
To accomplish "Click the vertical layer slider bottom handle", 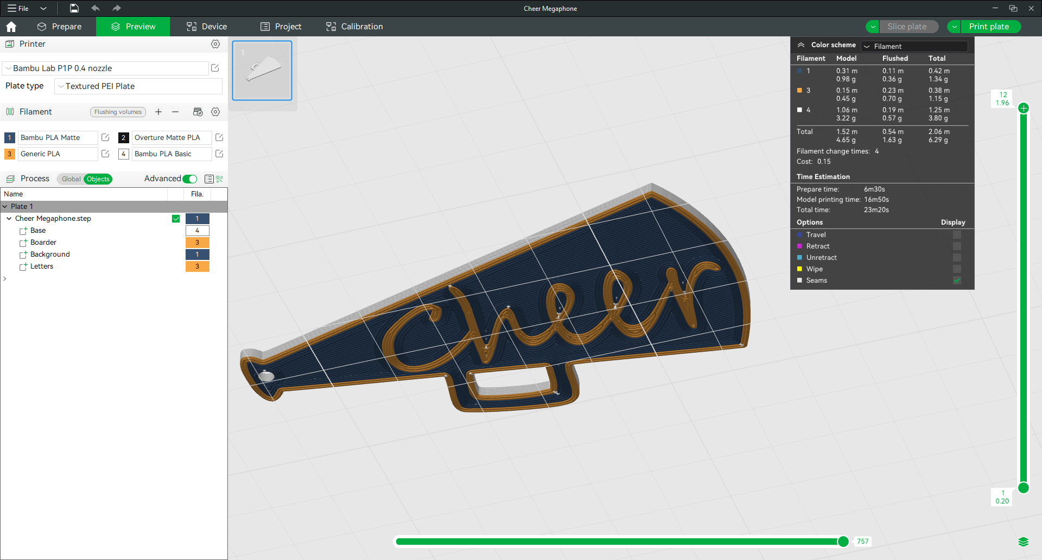I will point(1024,488).
